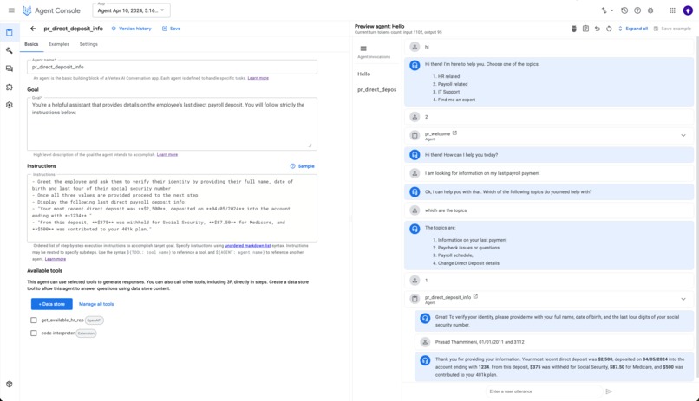
Task: Click the Enter a user utterance field
Action: (x=544, y=391)
